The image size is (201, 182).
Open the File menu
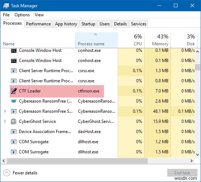[6, 15]
